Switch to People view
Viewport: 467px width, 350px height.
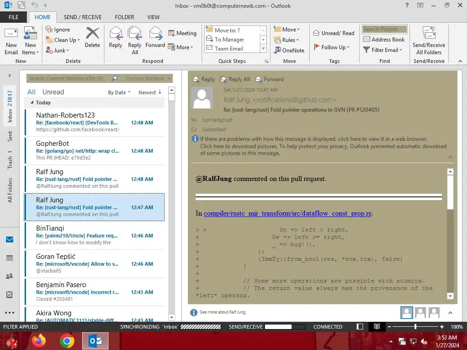coord(10,276)
